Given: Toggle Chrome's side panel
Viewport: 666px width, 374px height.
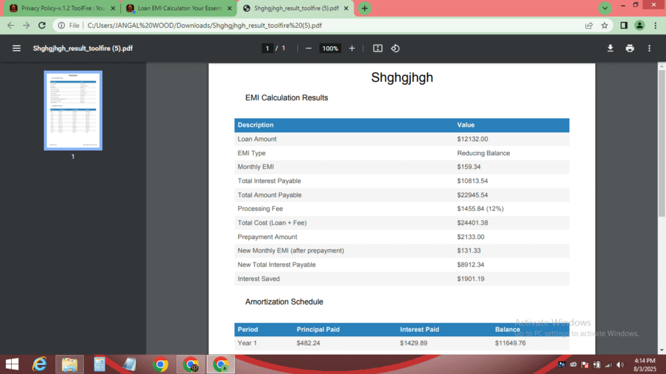Looking at the screenshot, I should pos(622,25).
